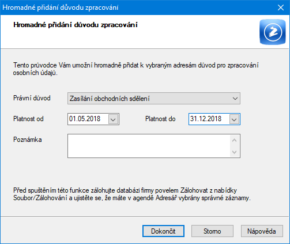The width and height of the screenshot is (290, 244).
Task: Expand the Právní důvod dropdown arrow
Action: click(x=235, y=99)
